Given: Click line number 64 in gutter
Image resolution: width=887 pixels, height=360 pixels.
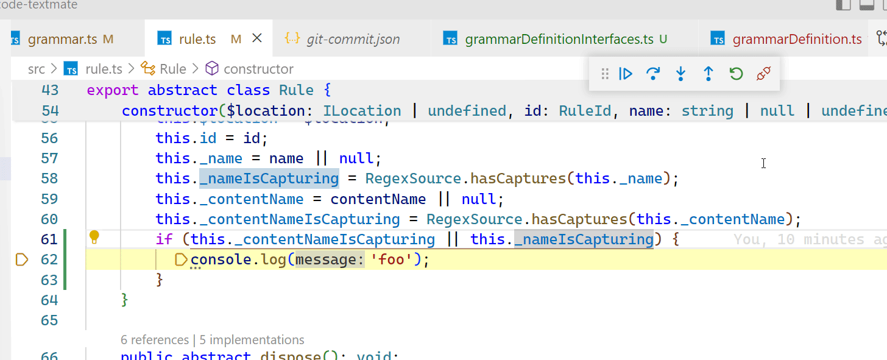Looking at the screenshot, I should (x=49, y=300).
